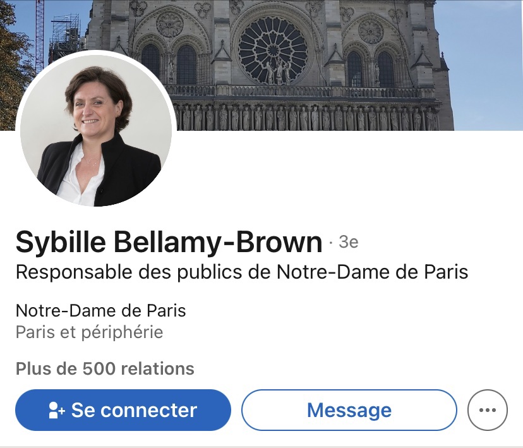Click the row of statues in the banner
523x448 pixels.
point(303,117)
